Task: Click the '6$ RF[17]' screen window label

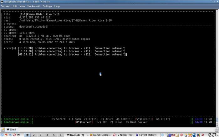Action: click(x=163, y=119)
